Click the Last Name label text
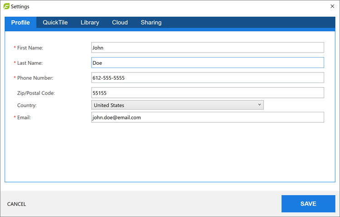Viewport: 340px width, 217px height. [x=30, y=63]
